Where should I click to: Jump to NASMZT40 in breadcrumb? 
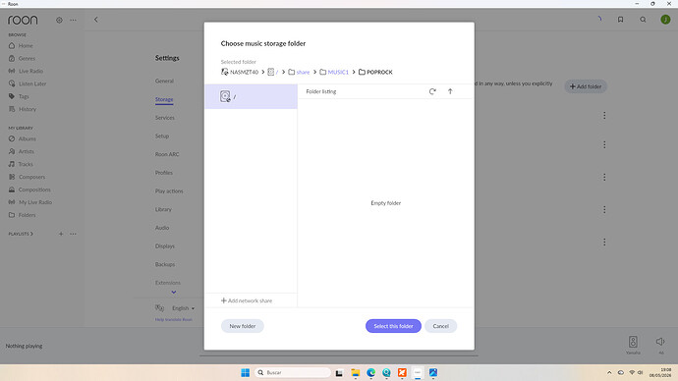[240, 72]
